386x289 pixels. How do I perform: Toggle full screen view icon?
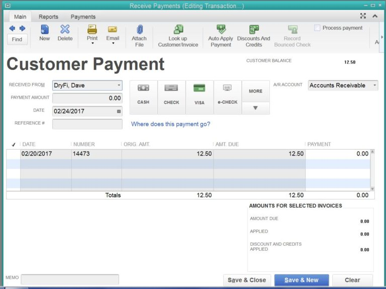[363, 16]
